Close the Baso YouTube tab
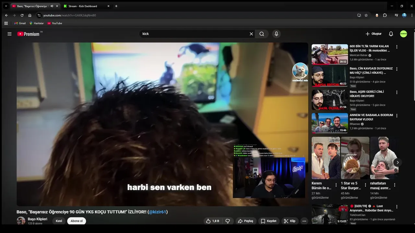Image resolution: width=415 pixels, height=233 pixels. [x=57, y=6]
